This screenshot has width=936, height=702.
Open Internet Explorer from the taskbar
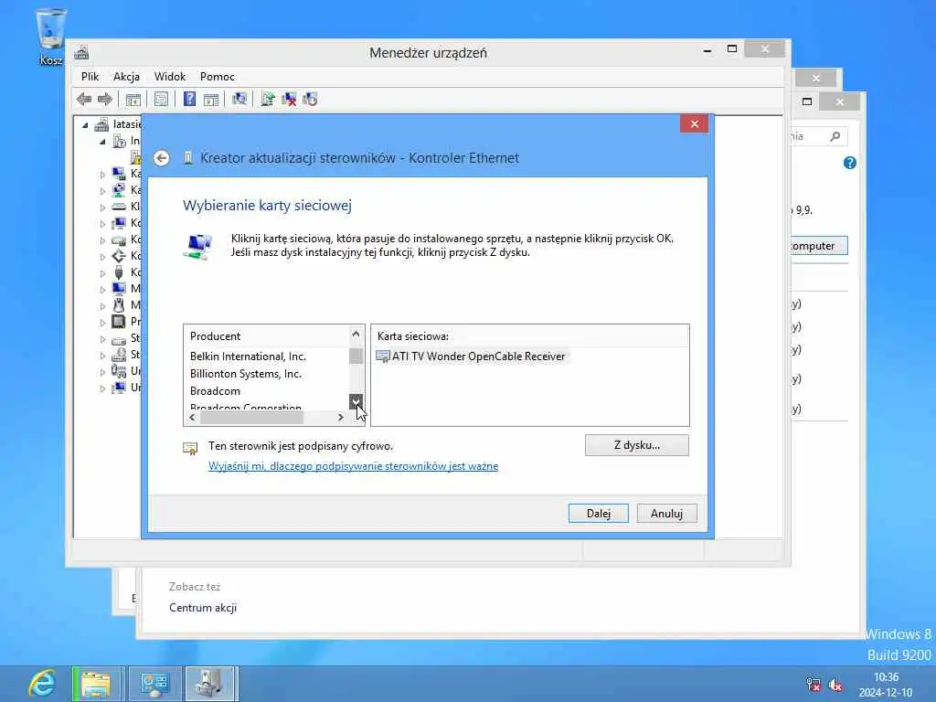(x=42, y=684)
